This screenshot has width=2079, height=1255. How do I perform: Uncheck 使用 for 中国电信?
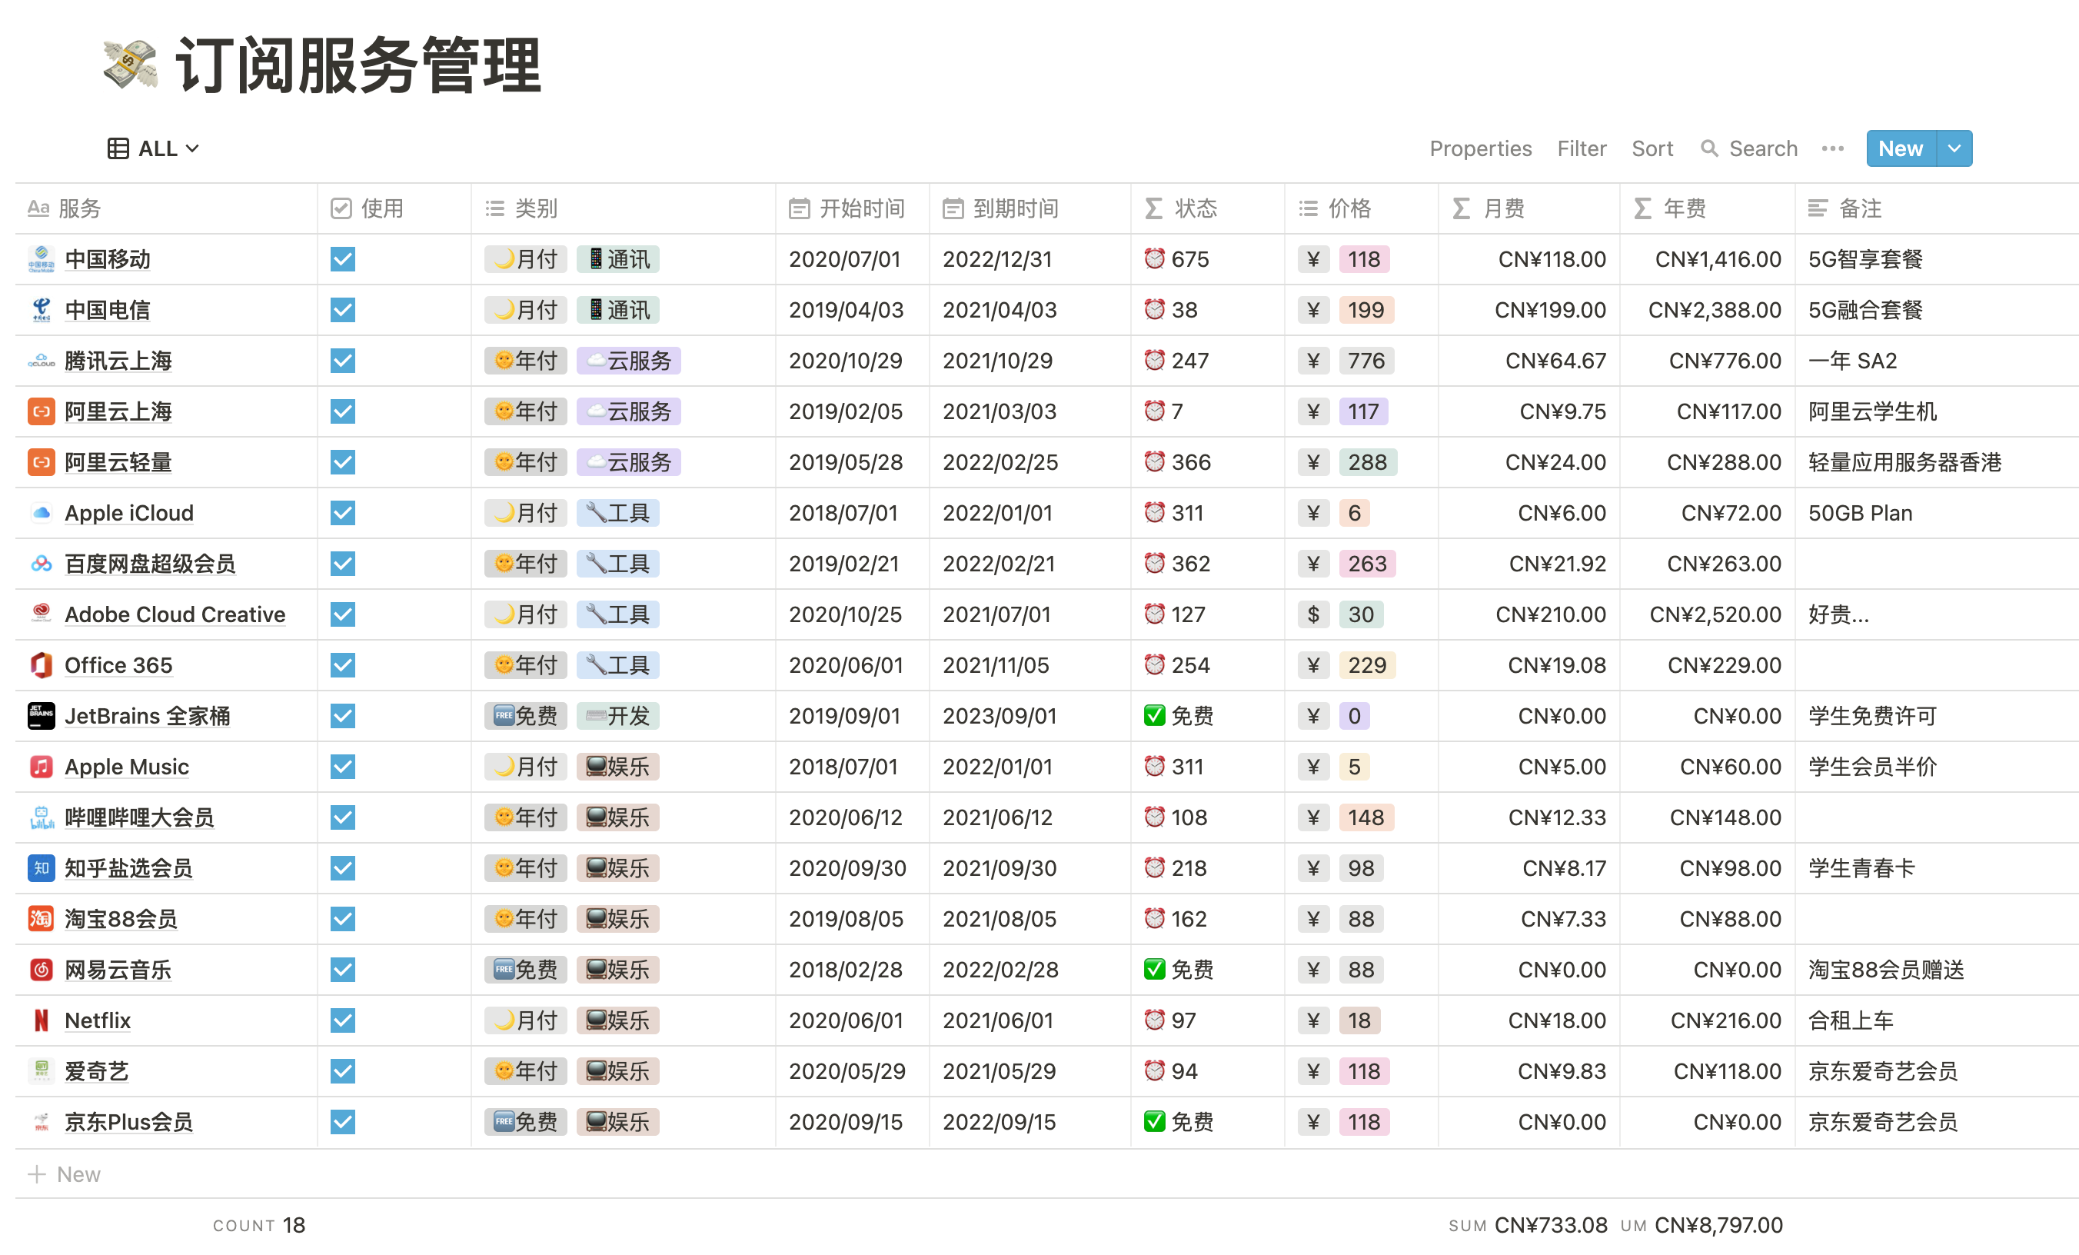pos(343,310)
